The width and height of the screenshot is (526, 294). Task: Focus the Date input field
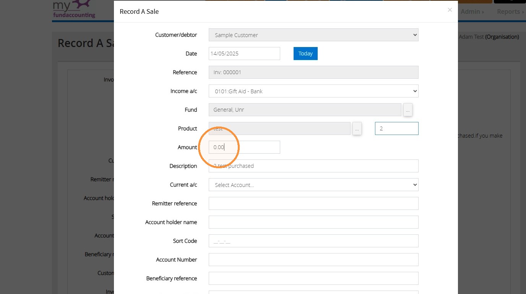click(x=244, y=54)
